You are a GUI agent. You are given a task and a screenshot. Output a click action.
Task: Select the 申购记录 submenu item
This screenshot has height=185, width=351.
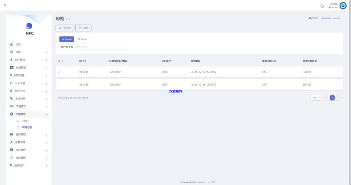click(x=27, y=127)
